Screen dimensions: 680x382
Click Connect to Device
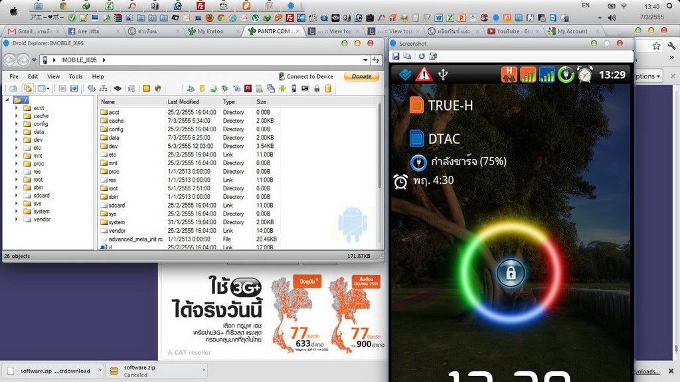point(305,76)
